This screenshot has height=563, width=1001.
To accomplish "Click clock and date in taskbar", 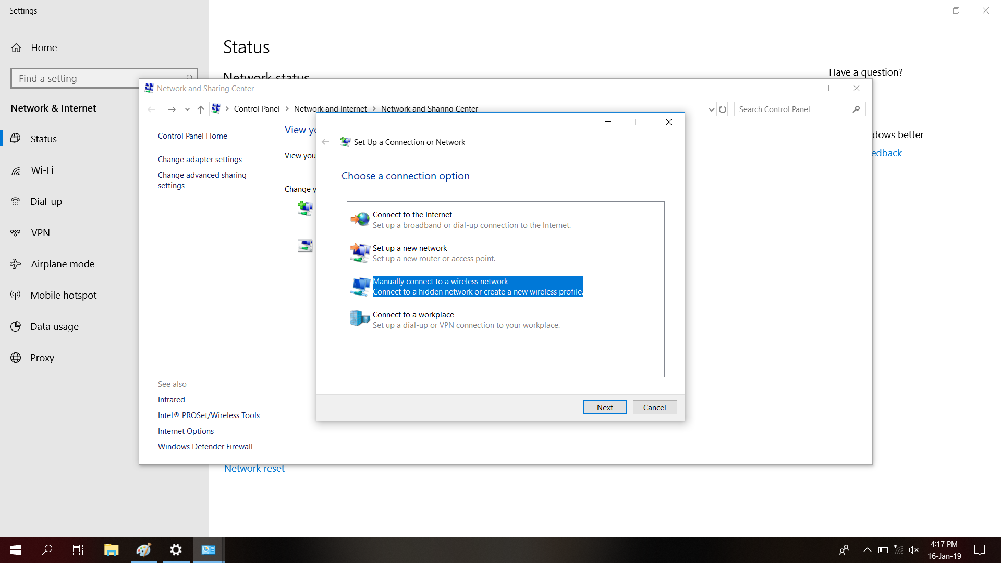I will point(944,550).
